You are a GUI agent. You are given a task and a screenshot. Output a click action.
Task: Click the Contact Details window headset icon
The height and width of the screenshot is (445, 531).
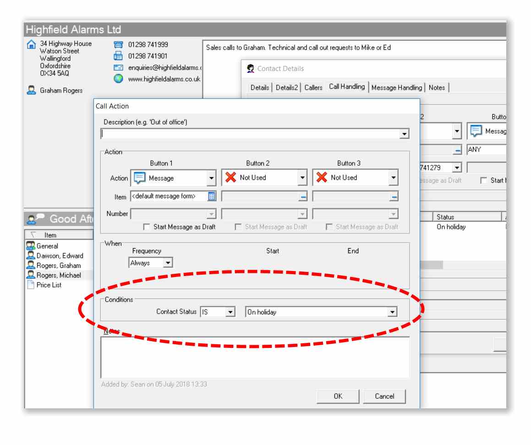[250, 69]
